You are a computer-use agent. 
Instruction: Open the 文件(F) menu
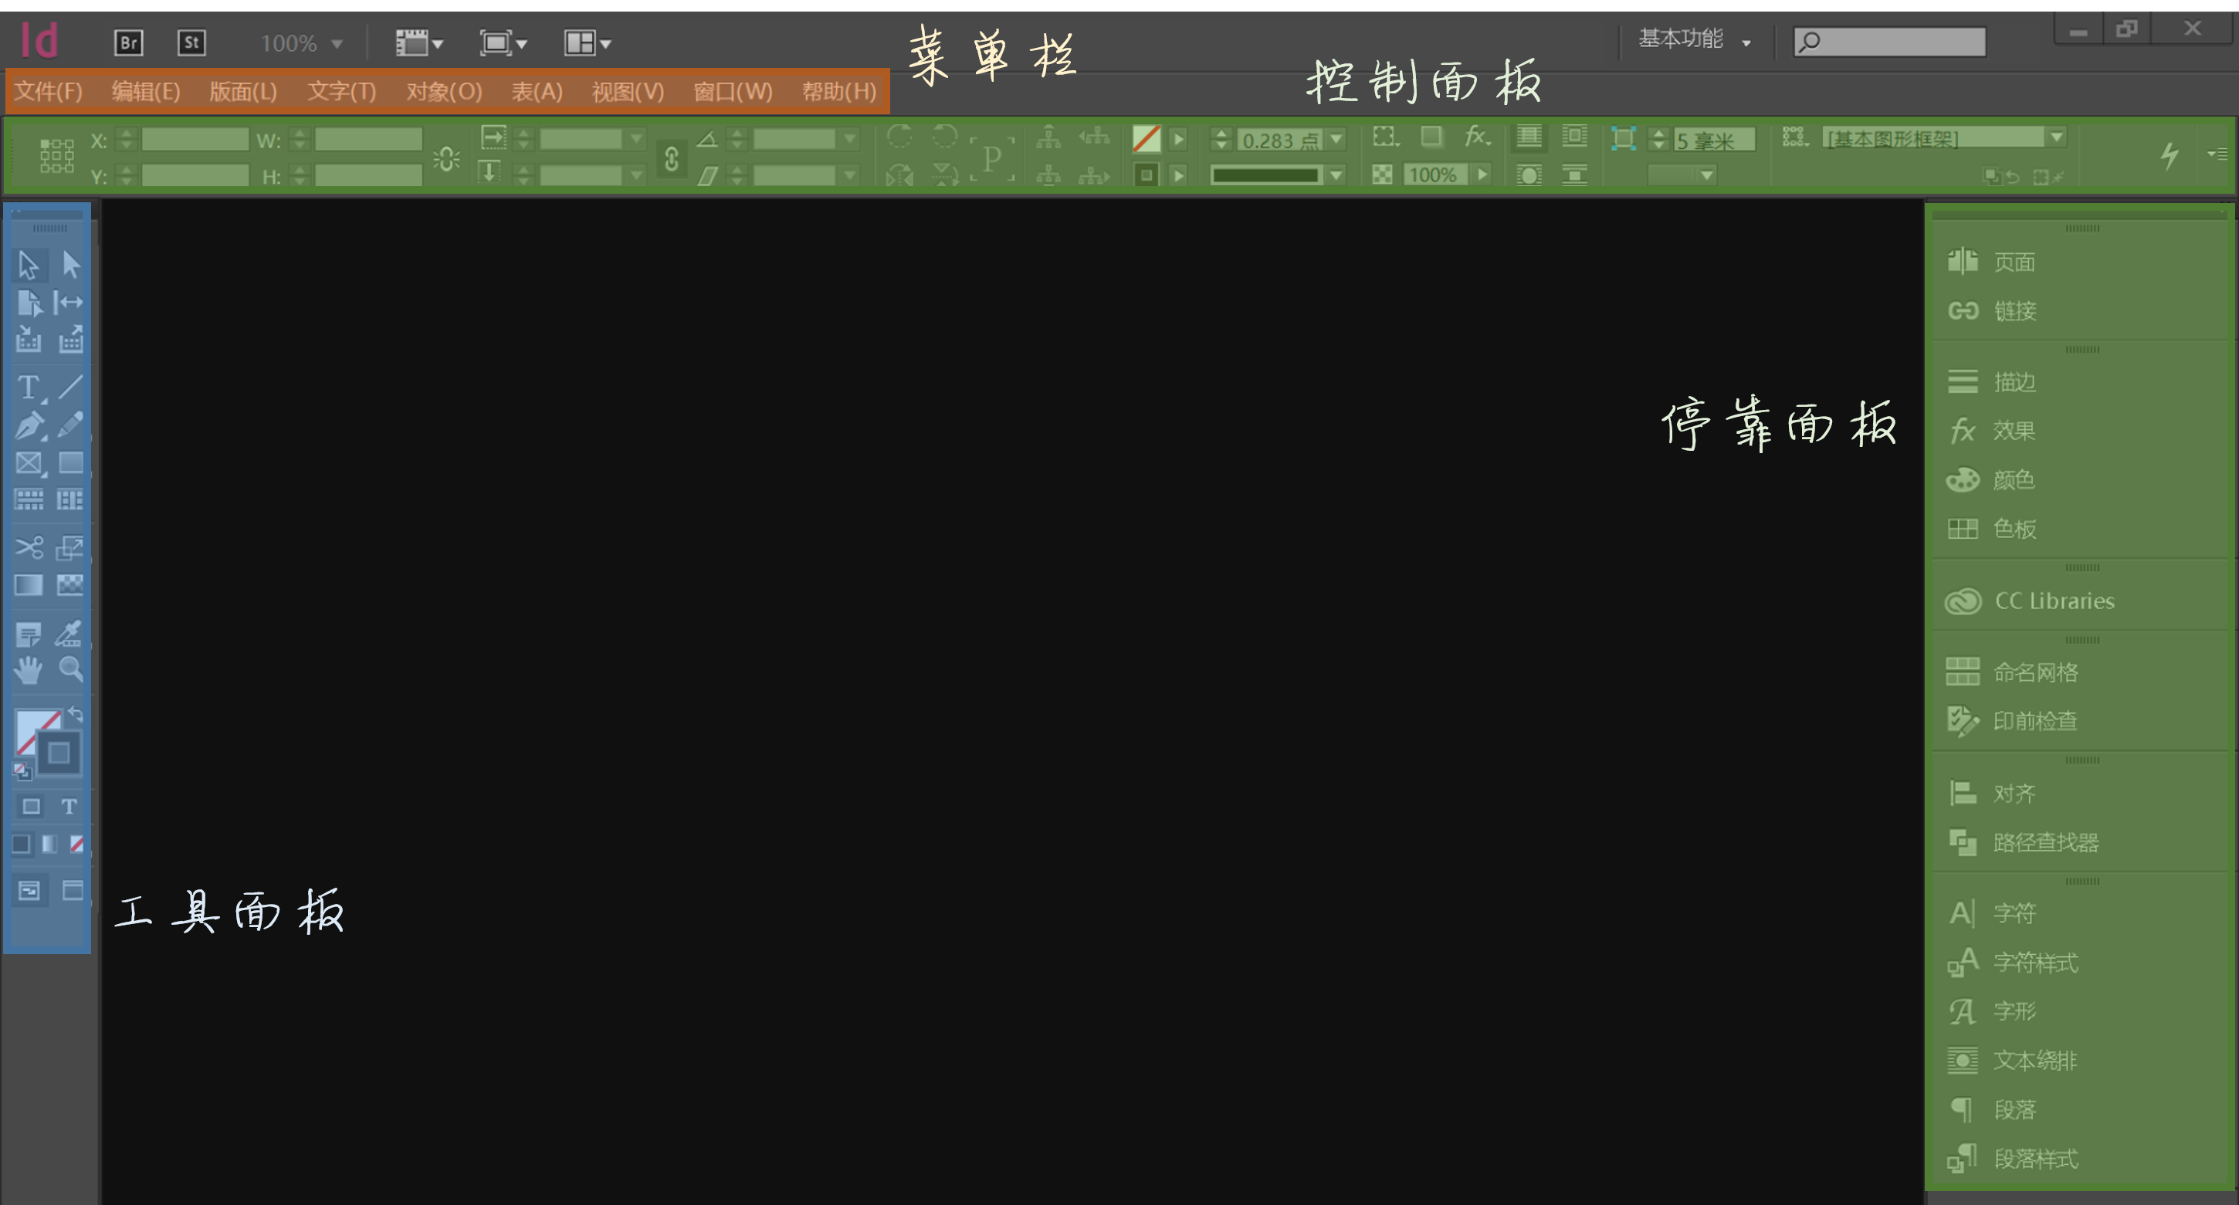(49, 91)
